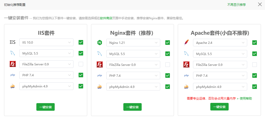Click the PHP icon in Apache suite
Screen dimensions: 265x131
click(186, 76)
